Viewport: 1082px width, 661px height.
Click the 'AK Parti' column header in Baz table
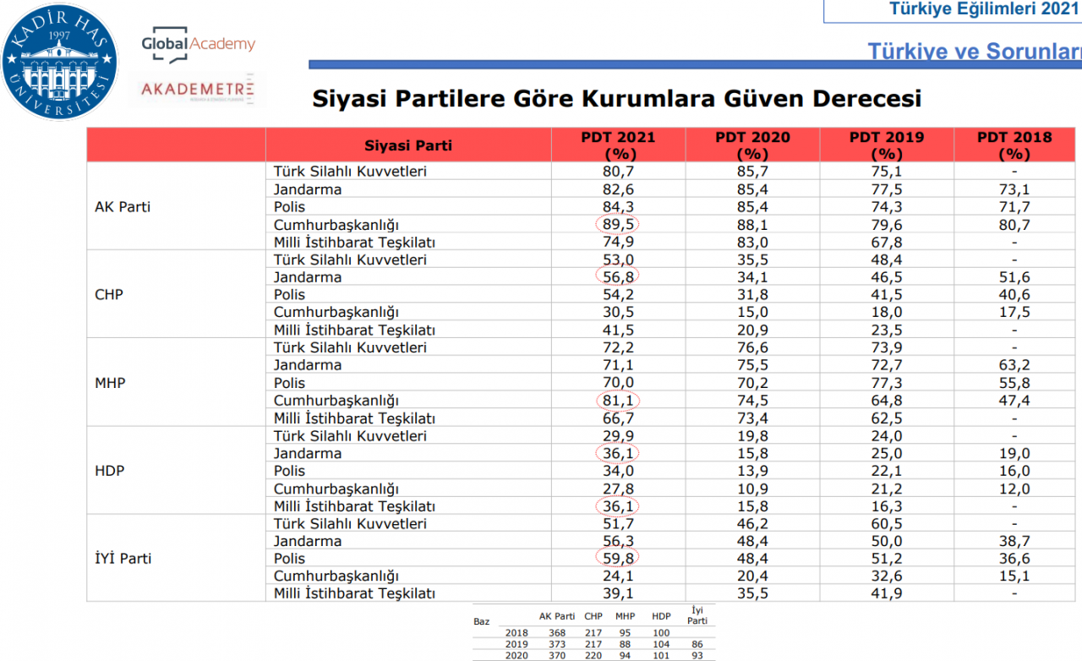pos(557,616)
